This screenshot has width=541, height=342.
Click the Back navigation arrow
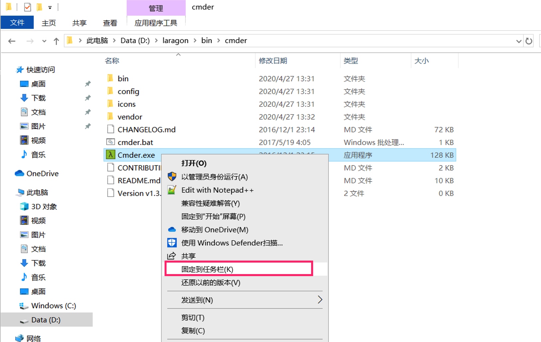(x=12, y=41)
